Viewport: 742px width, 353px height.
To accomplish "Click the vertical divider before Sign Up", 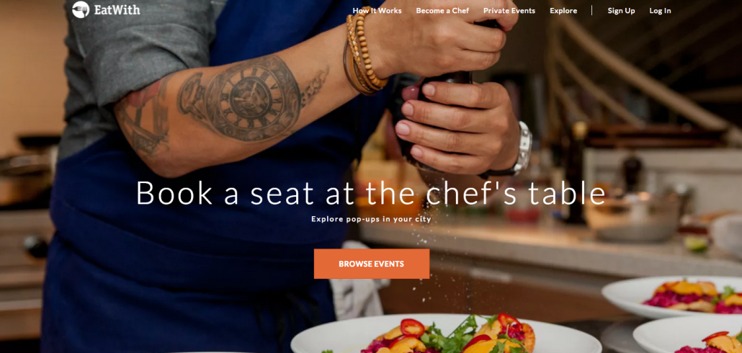I will click(591, 10).
